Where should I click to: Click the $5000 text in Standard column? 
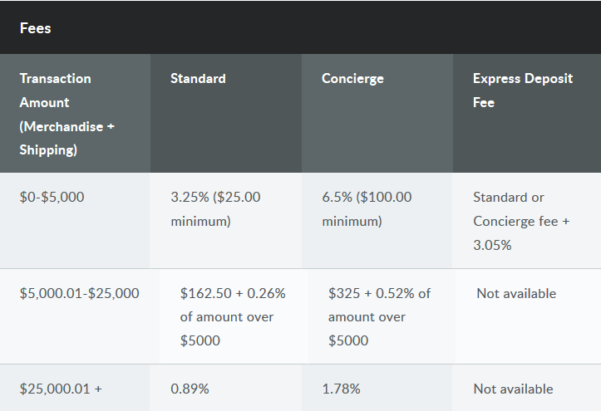[200, 340]
